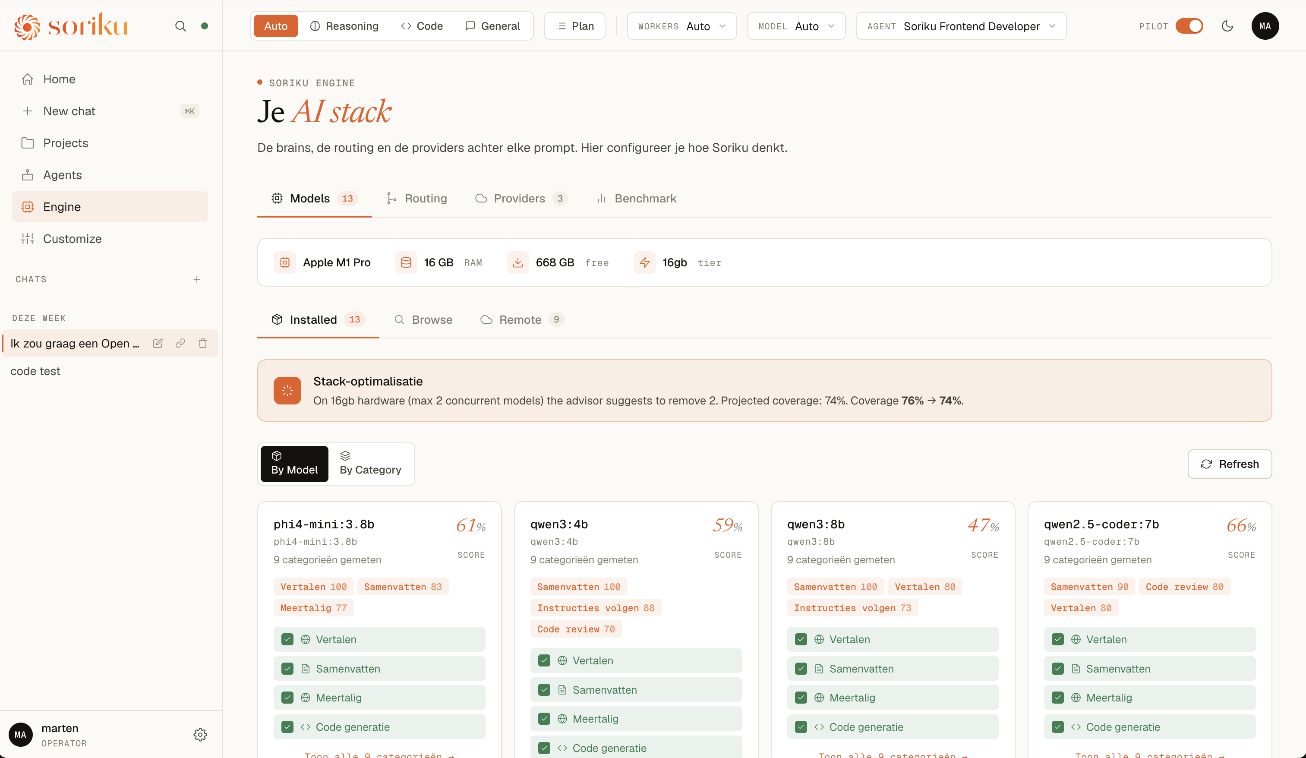Select the Remote sub-tab
This screenshot has height=758, width=1306.
click(x=521, y=320)
